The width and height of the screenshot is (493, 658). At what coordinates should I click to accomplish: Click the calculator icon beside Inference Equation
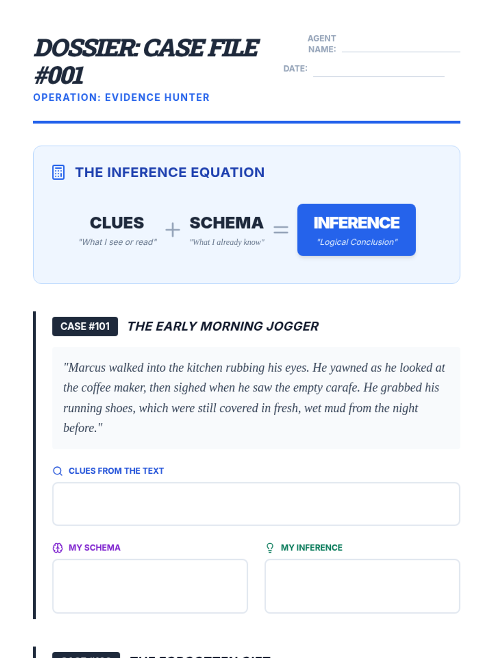click(x=58, y=172)
